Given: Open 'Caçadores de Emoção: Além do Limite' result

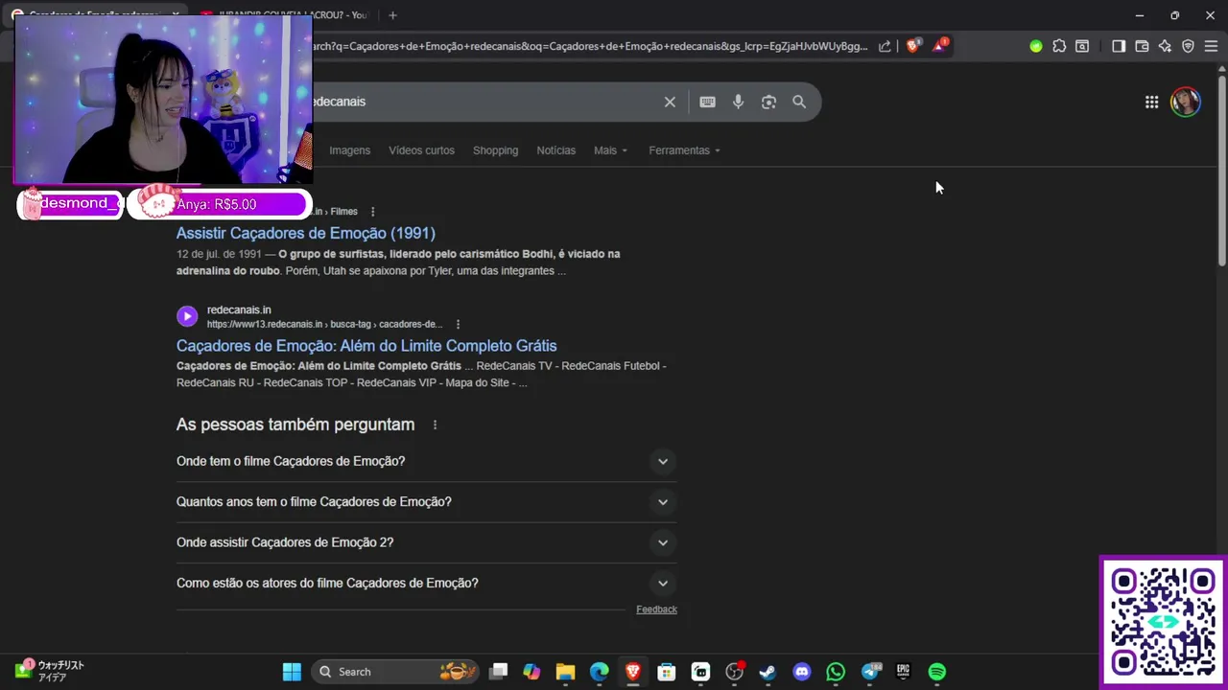Looking at the screenshot, I should (366, 346).
